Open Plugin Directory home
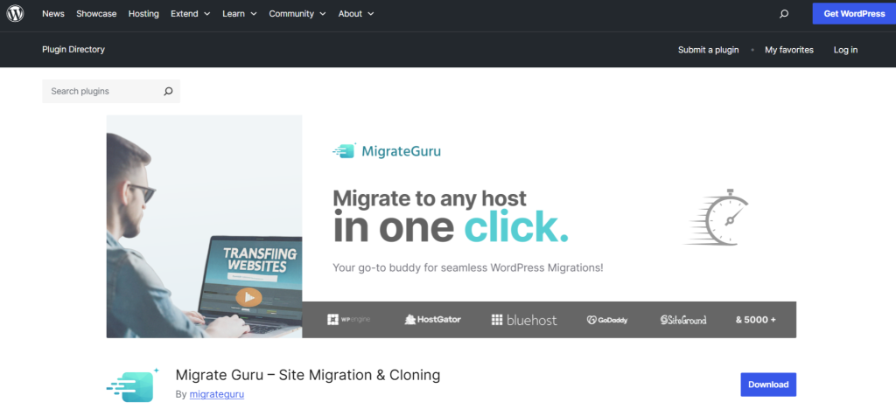The image size is (896, 416). [73, 50]
